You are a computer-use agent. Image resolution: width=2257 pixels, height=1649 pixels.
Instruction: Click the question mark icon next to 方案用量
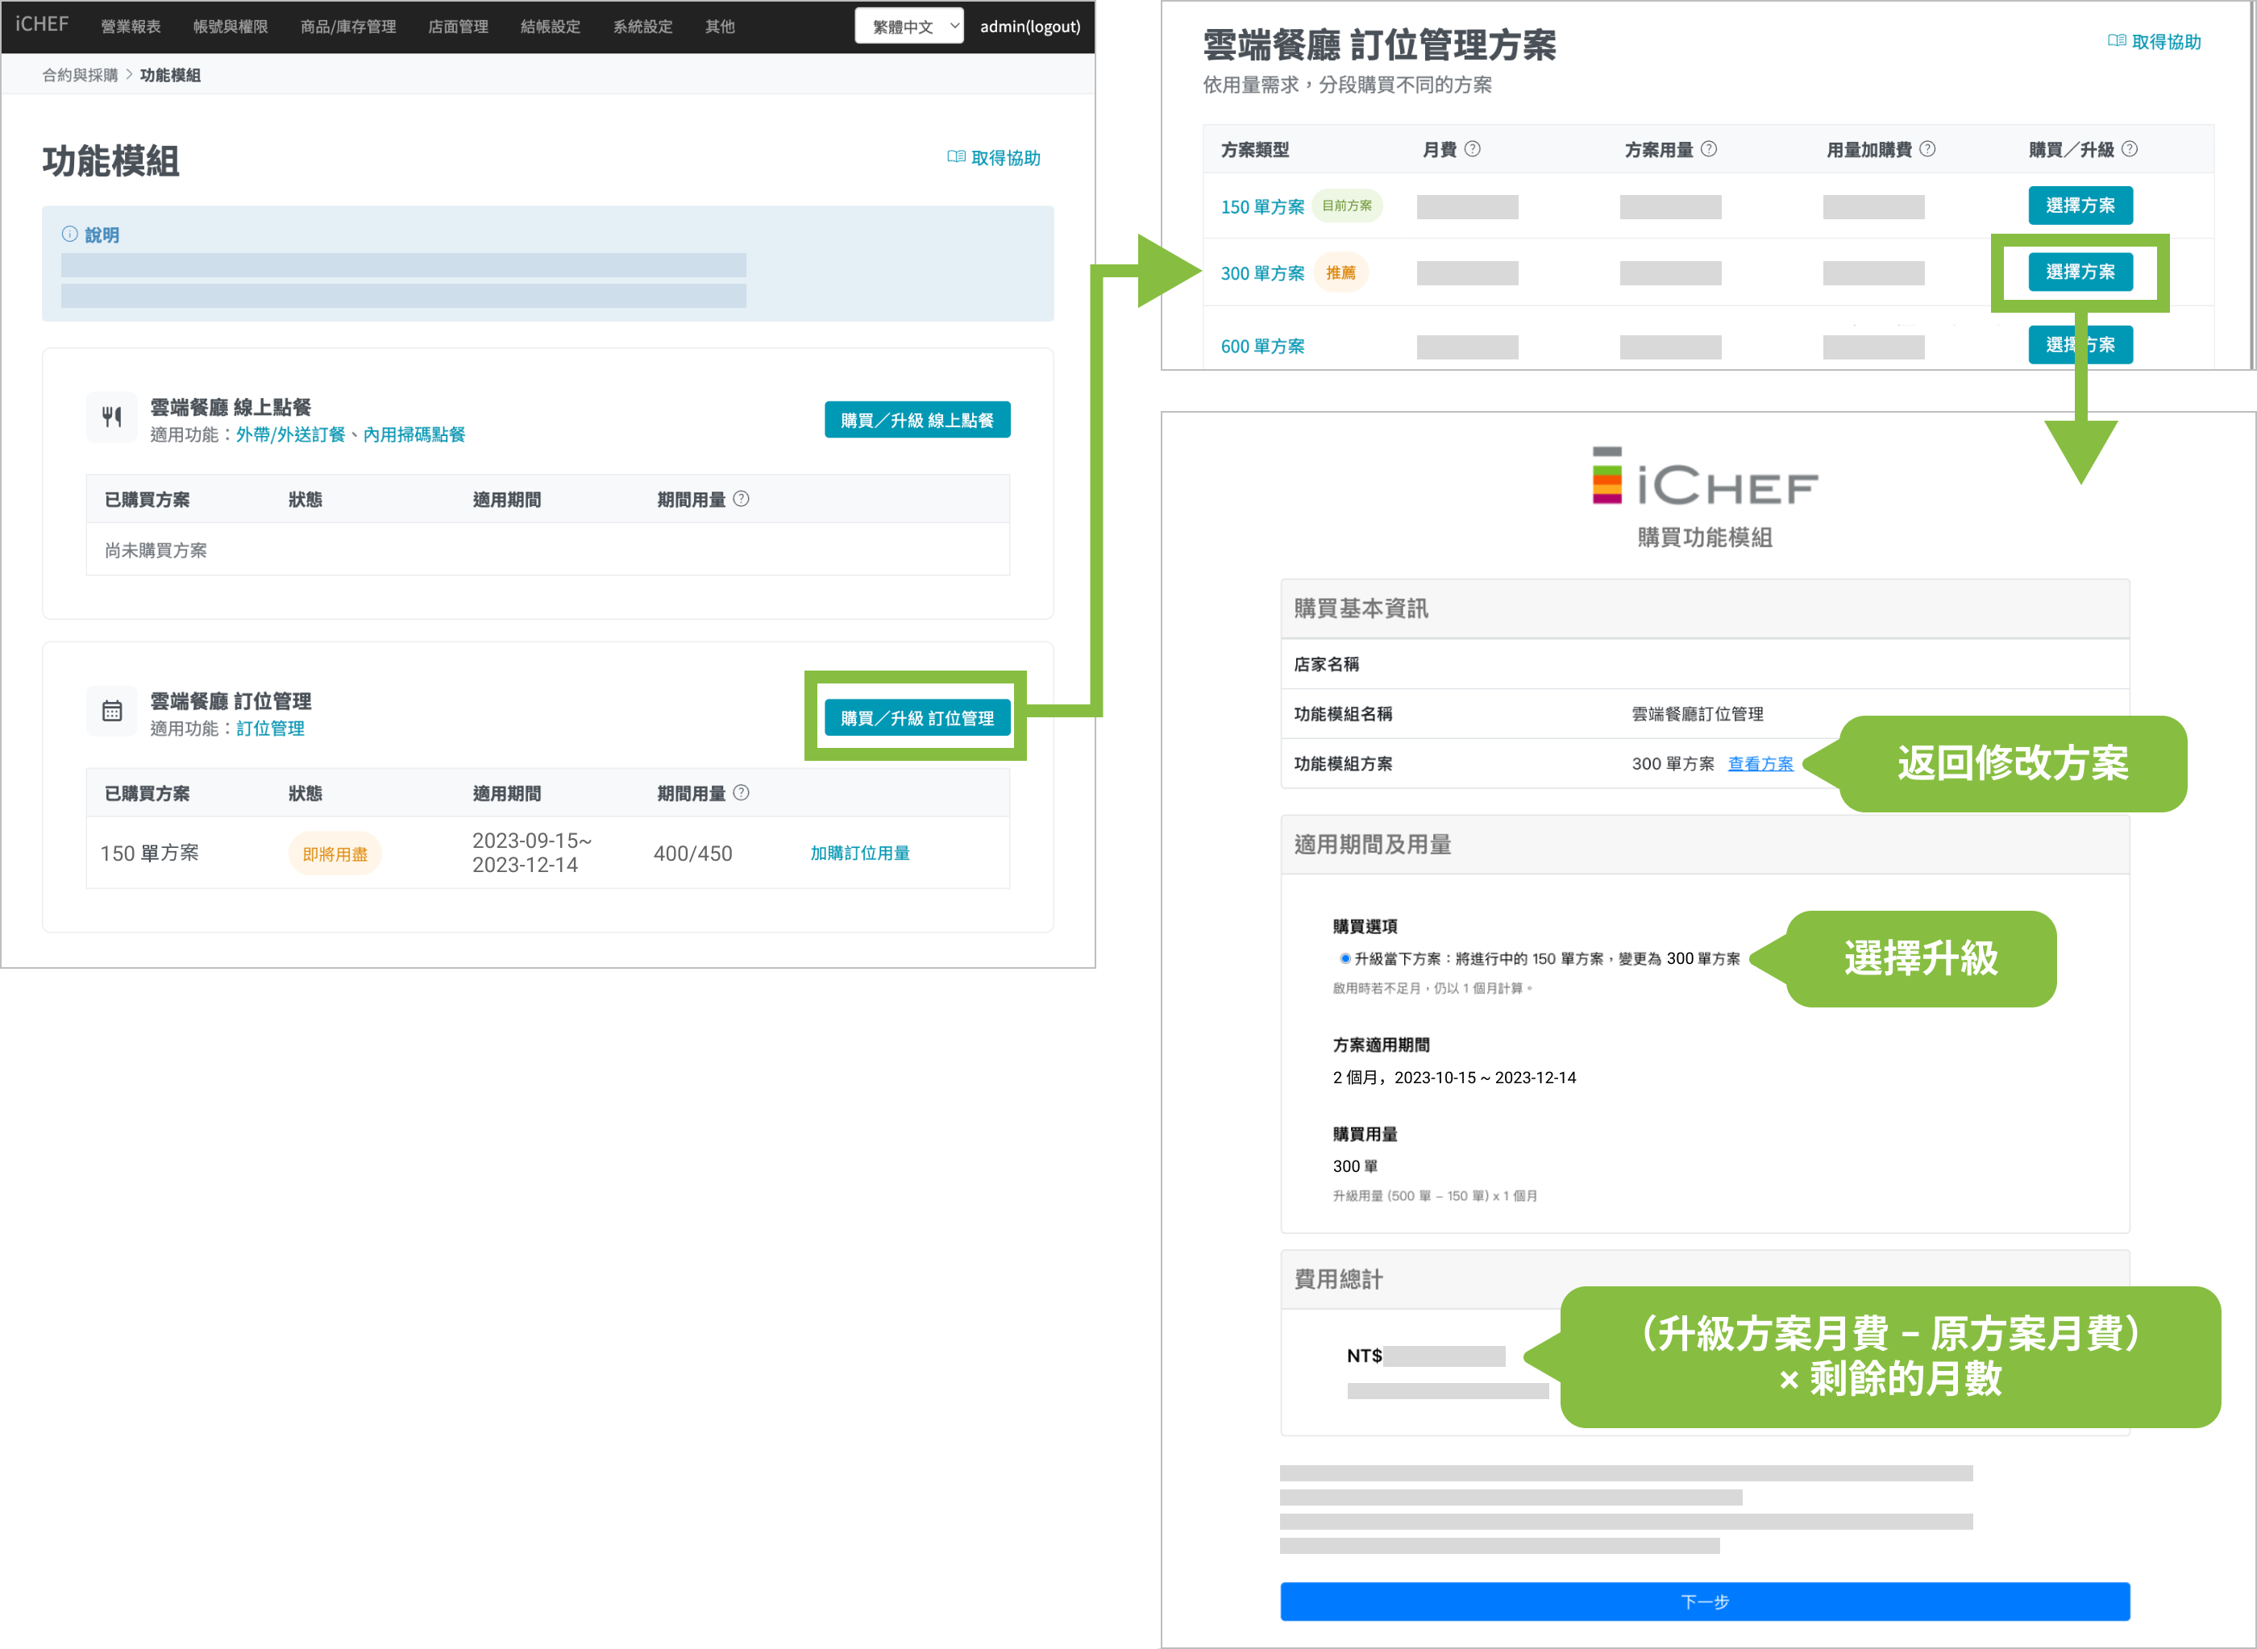[x=1709, y=149]
